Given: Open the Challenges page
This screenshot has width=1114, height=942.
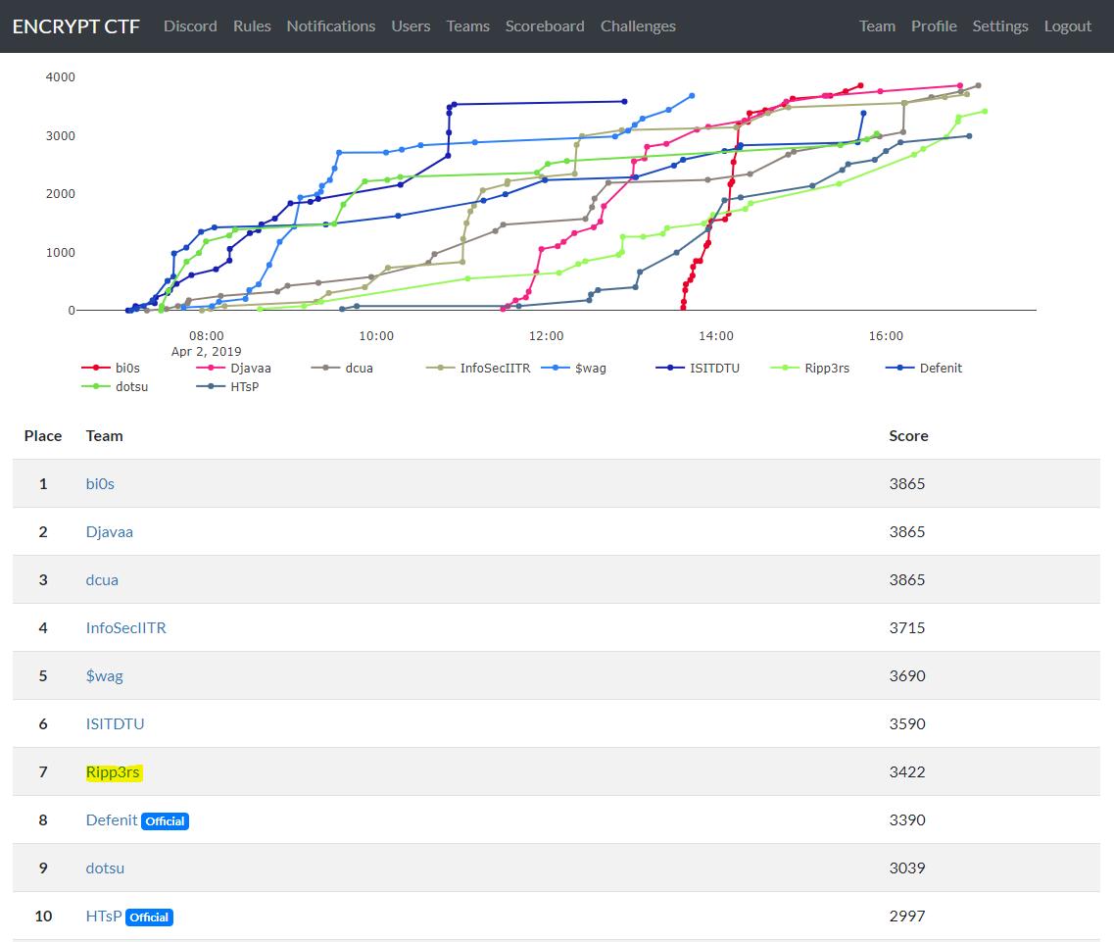Looking at the screenshot, I should pyautogui.click(x=638, y=26).
